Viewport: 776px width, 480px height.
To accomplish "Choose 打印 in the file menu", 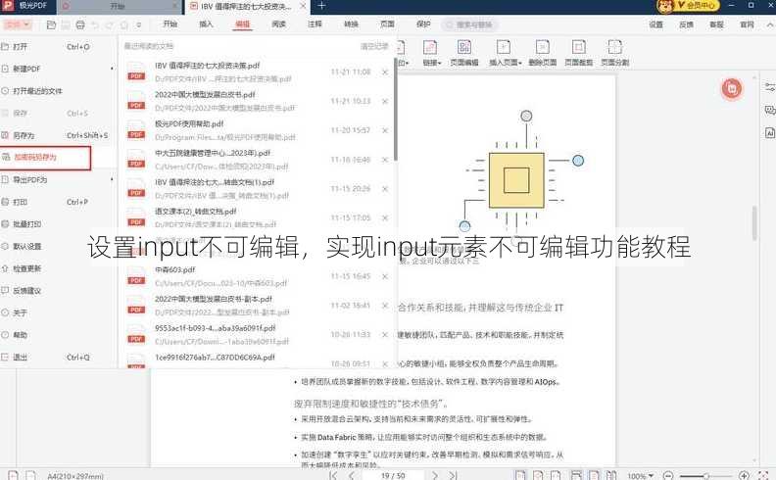I will [x=59, y=202].
